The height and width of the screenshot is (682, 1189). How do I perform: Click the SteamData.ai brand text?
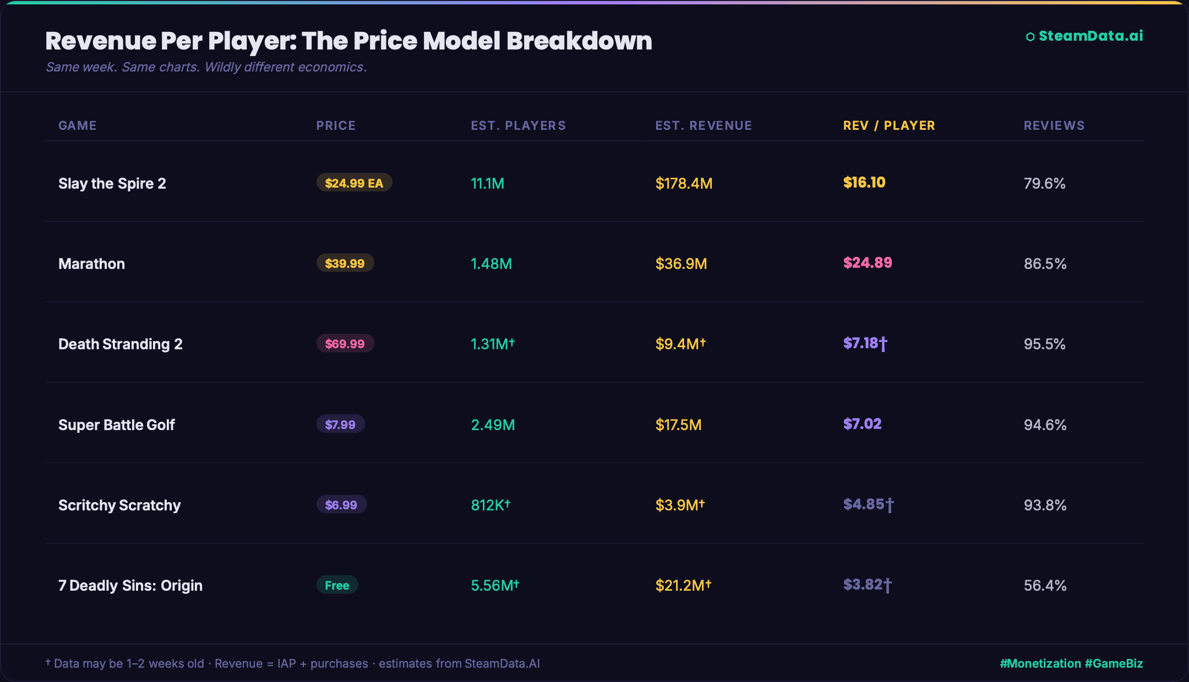[x=1090, y=36]
